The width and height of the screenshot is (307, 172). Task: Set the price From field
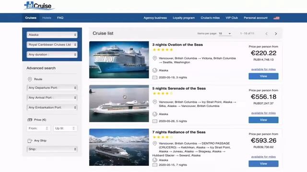(x=38, y=129)
